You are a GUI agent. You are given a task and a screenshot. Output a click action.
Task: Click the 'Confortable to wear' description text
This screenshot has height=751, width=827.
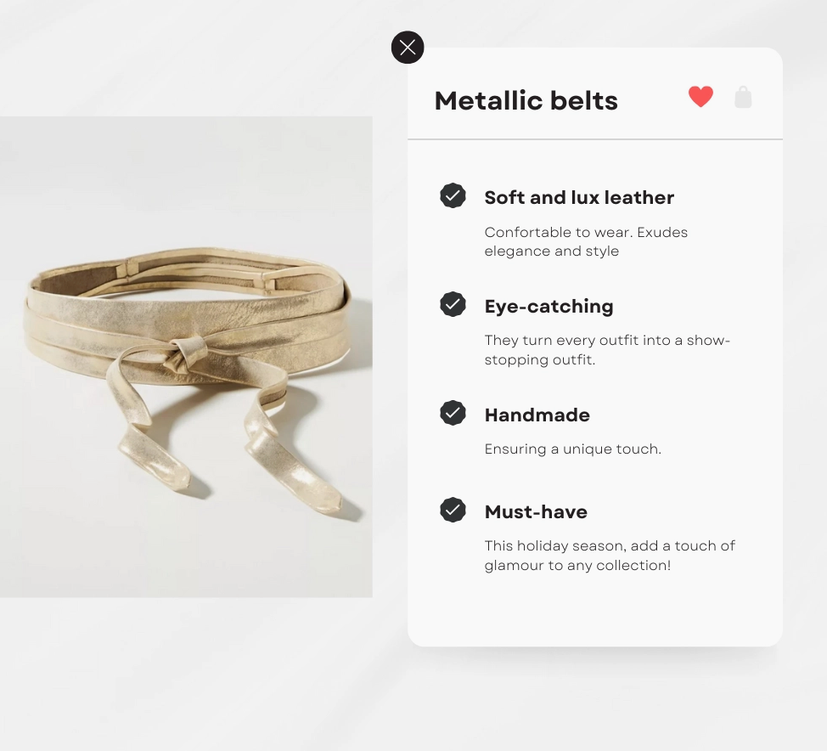coord(586,242)
